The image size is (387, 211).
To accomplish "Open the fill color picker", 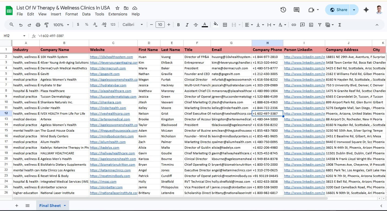I will click(216, 25).
